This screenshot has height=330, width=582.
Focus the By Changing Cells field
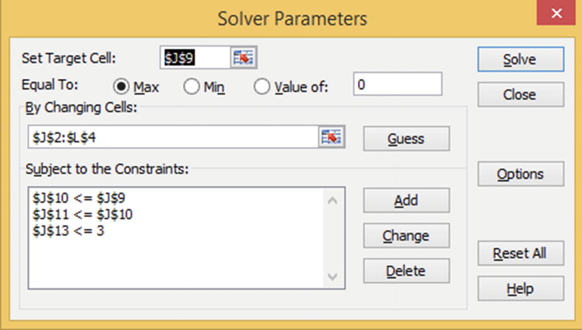[174, 137]
